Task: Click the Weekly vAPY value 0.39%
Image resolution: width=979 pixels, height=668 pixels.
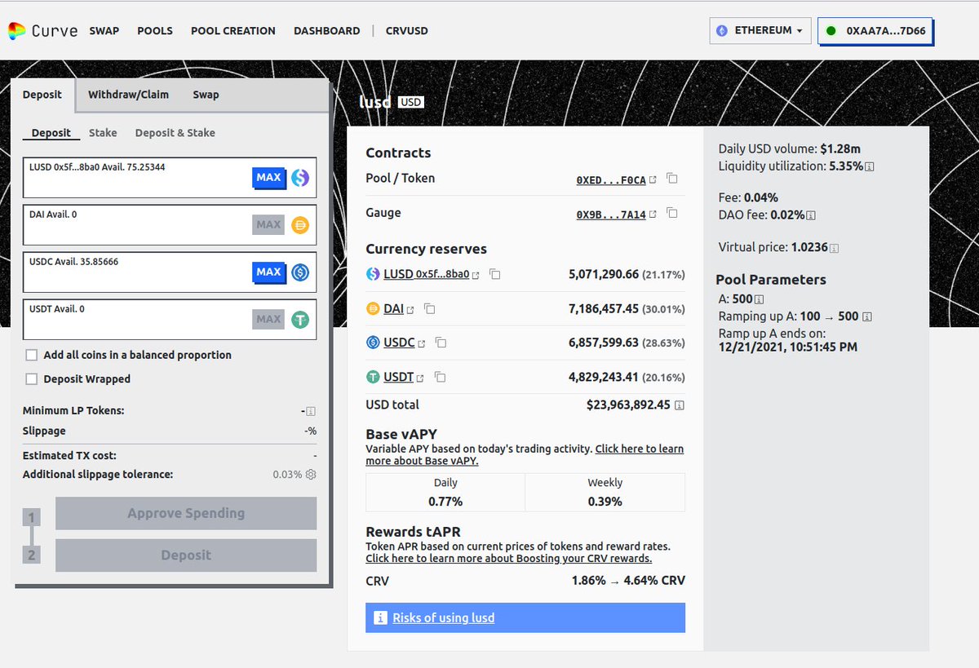Action: click(x=605, y=501)
